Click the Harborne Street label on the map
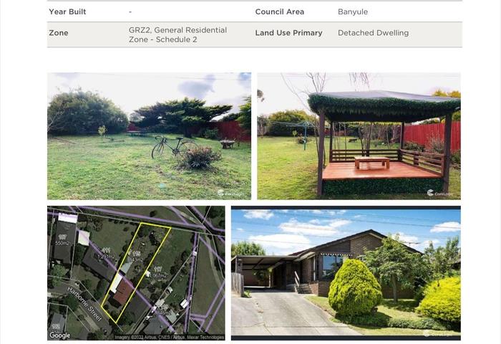The width and height of the screenshot is (501, 344). (84, 303)
